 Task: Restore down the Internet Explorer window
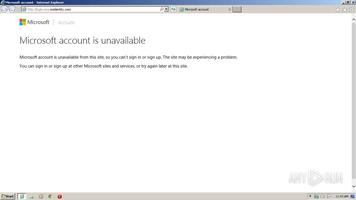click(x=348, y=2)
